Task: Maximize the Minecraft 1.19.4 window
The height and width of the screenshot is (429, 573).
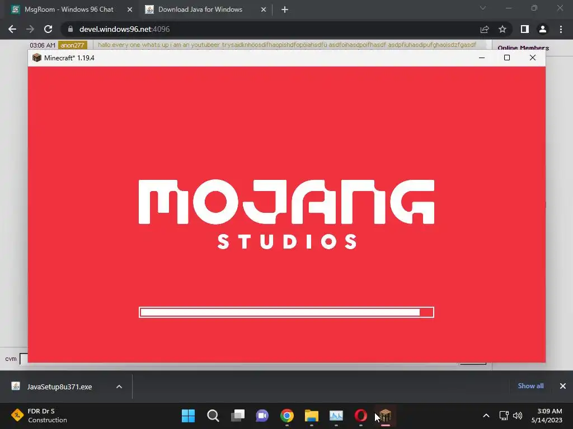Action: pos(507,58)
